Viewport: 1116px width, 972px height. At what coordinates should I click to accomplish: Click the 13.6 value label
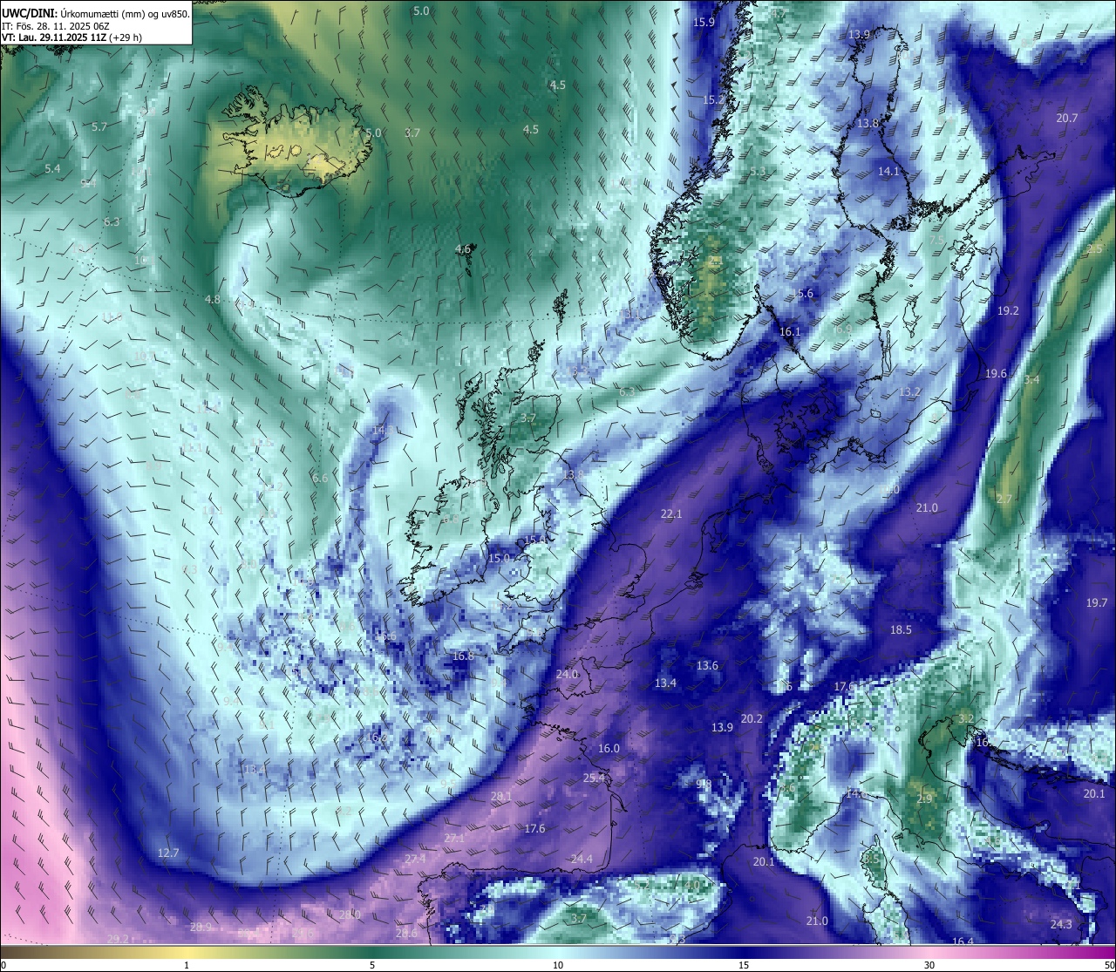[707, 665]
